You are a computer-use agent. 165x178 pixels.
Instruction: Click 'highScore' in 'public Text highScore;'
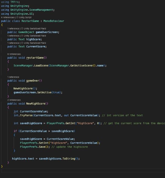(33, 39)
